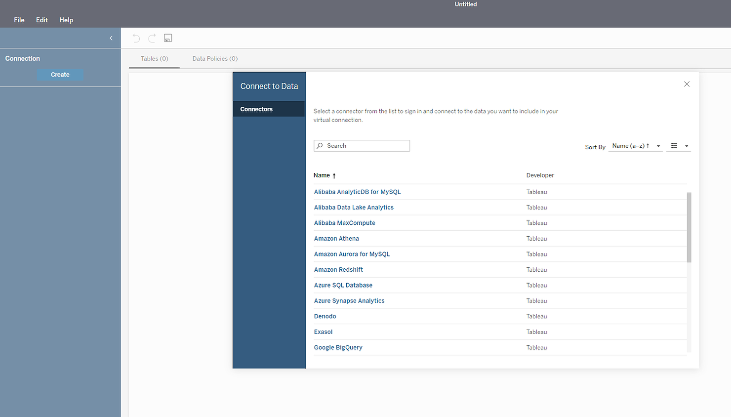Viewport: 731px width, 417px height.
Task: Click the redo arrow icon
Action: (x=152, y=38)
